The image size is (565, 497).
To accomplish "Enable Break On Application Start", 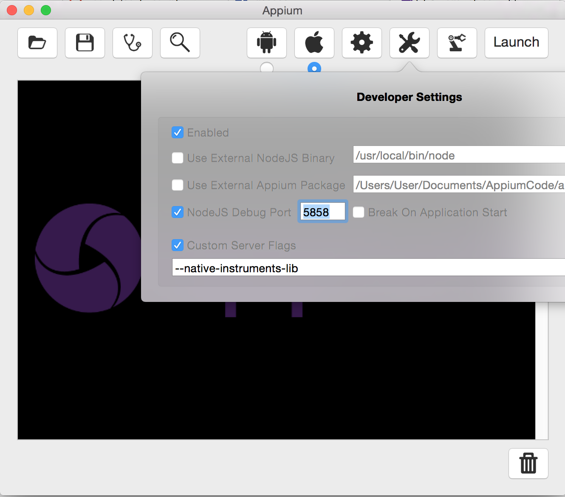I will coord(359,212).
